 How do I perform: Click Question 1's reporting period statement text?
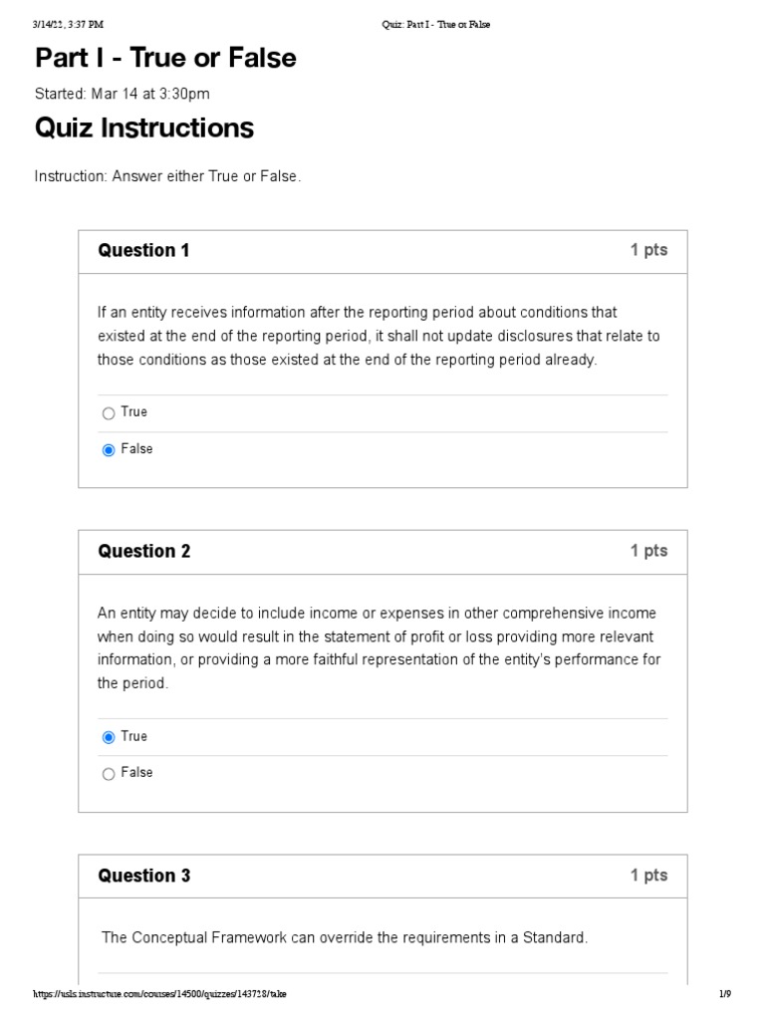click(x=379, y=337)
